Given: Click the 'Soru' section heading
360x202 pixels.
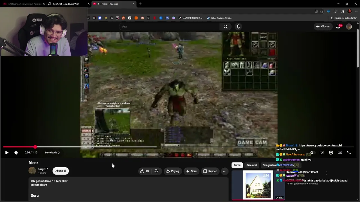Looking at the screenshot, I should [x=35, y=196].
